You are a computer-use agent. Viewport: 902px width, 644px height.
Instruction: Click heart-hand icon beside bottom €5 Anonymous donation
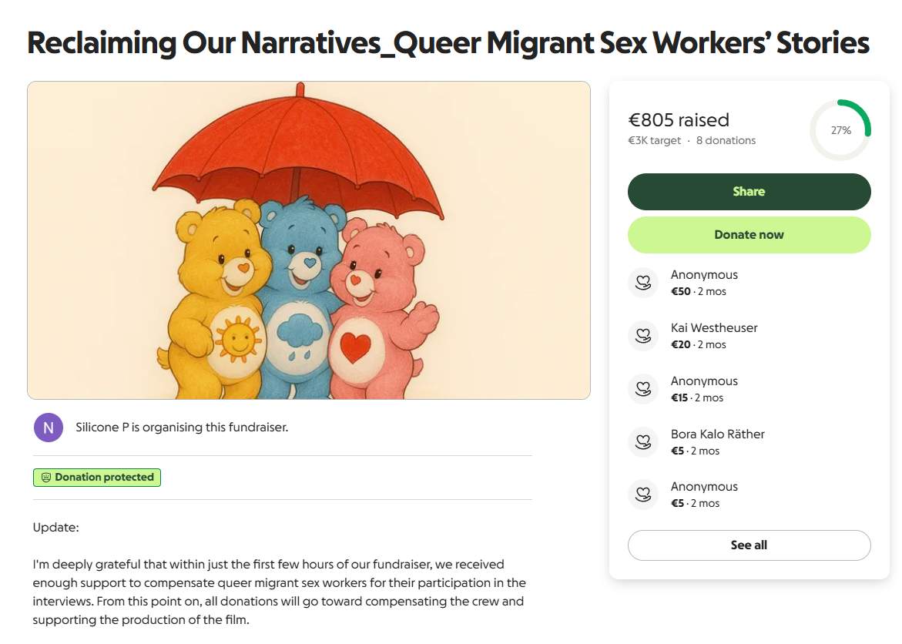[x=642, y=495]
